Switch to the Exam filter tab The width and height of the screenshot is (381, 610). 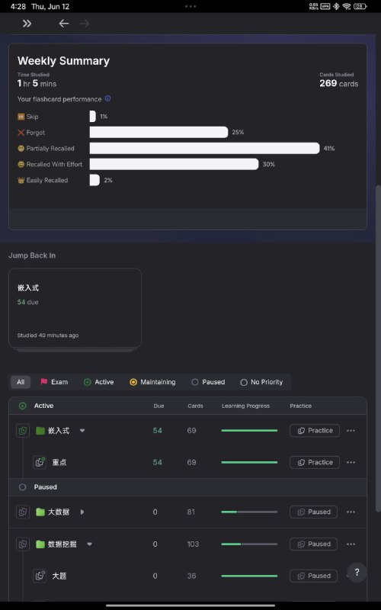54,382
